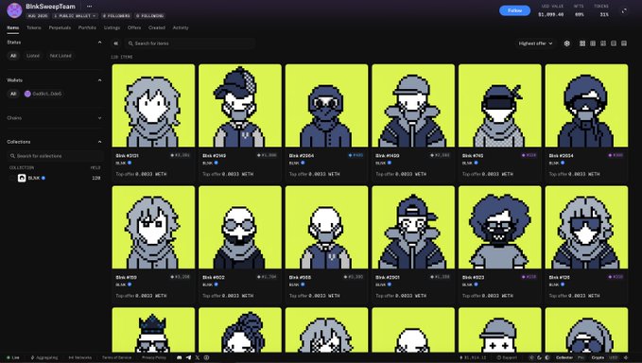Open the Listings tab
The width and height of the screenshot is (642, 363).
click(x=112, y=27)
